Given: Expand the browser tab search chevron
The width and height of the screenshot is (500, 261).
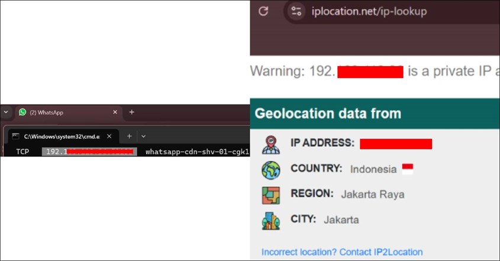Looking at the screenshot, I should (x=6, y=112).
